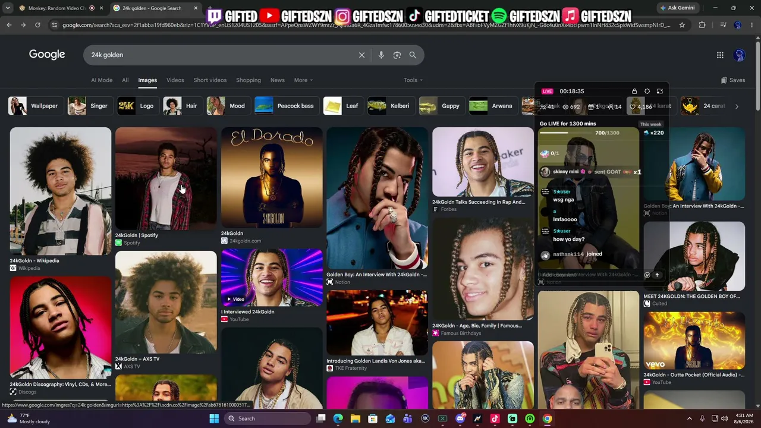
Task: Open the Chrome extensions puzzle icon
Action: point(702,25)
